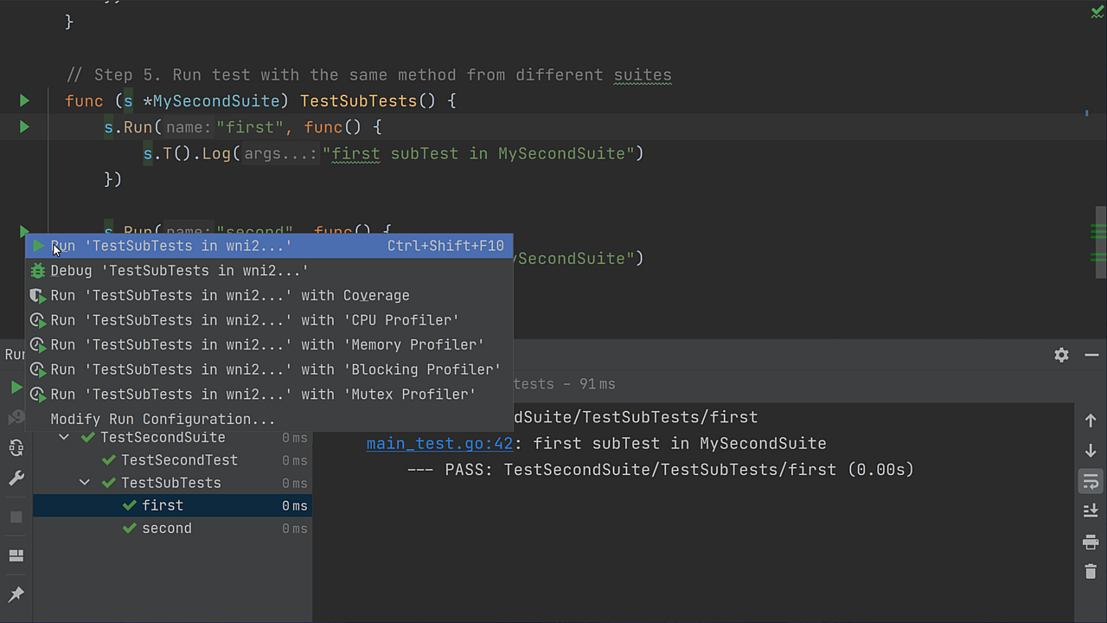Screen dimensions: 1107x623
Task: Collapse the TestSubTests tree node
Action: [x=85, y=483]
